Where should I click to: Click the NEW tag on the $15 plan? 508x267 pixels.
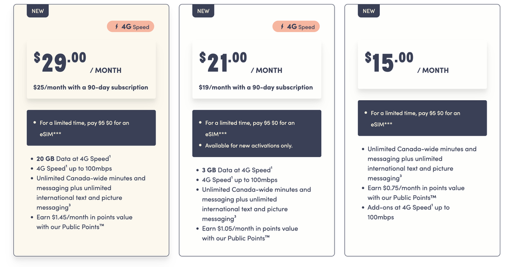click(x=369, y=11)
